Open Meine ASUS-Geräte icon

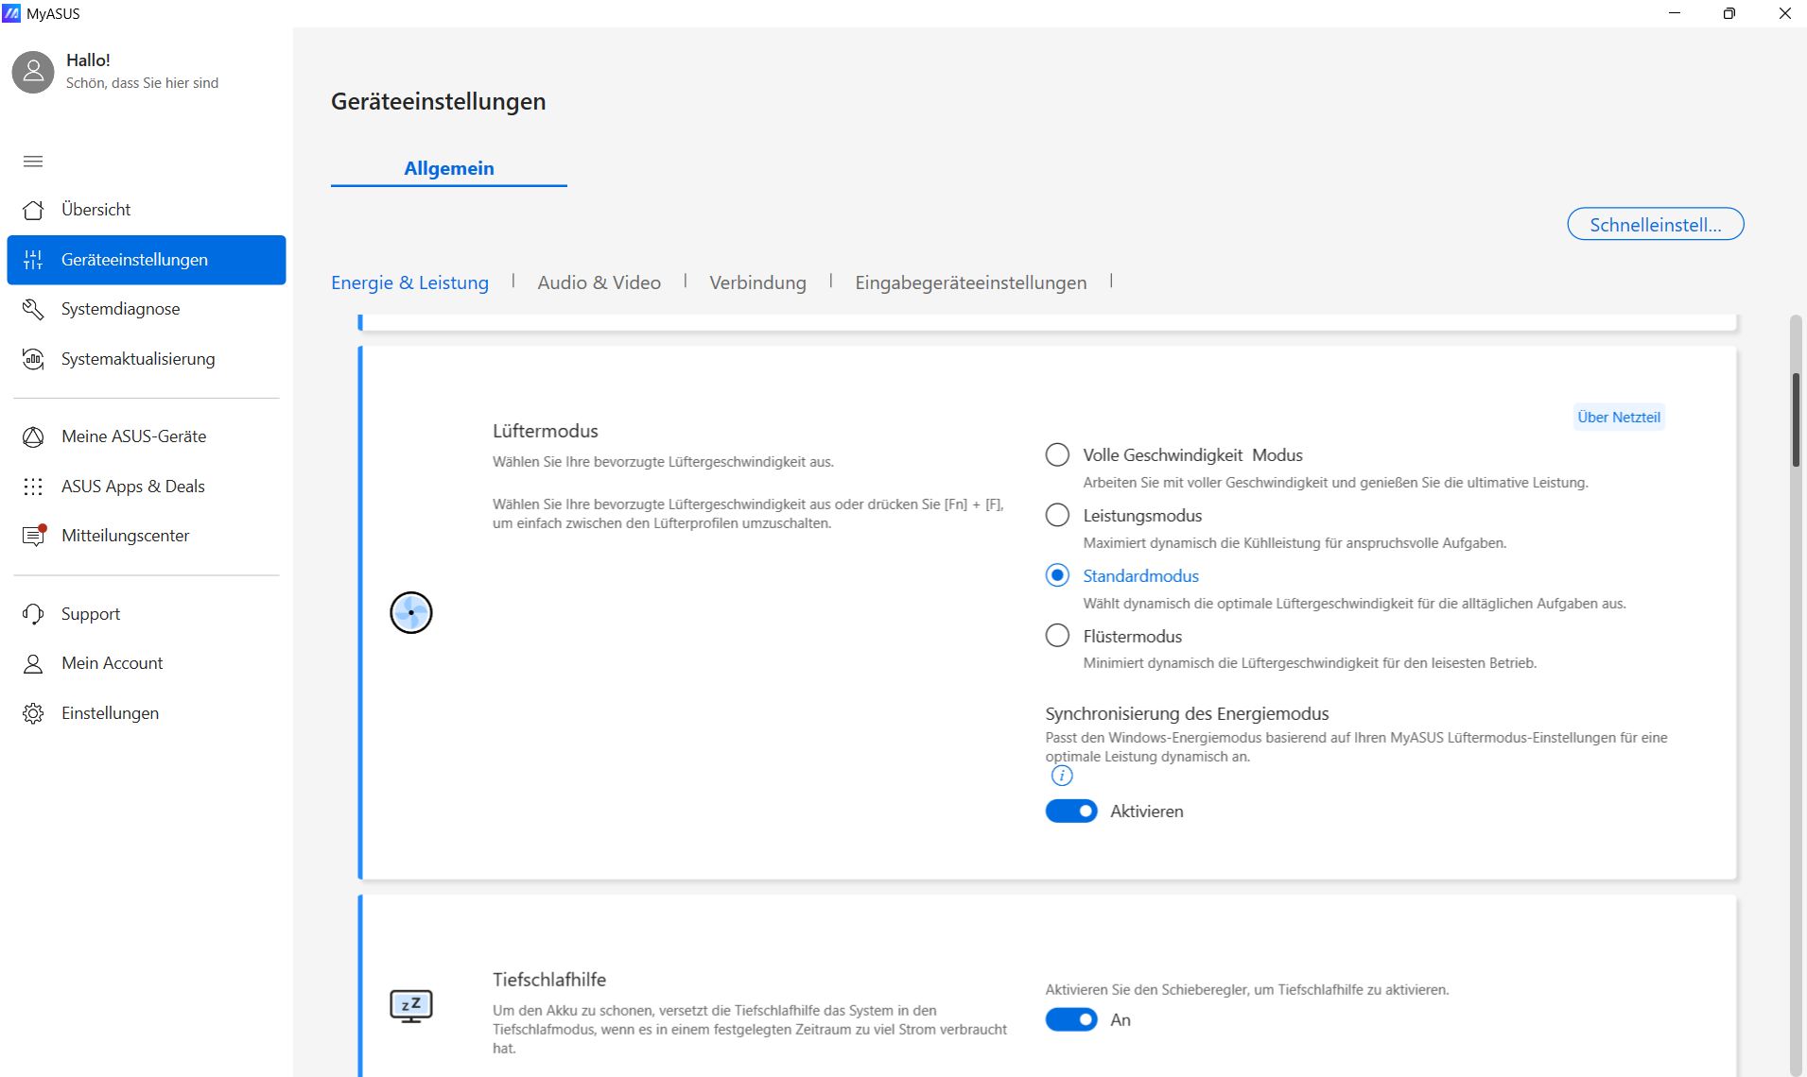[x=33, y=436]
